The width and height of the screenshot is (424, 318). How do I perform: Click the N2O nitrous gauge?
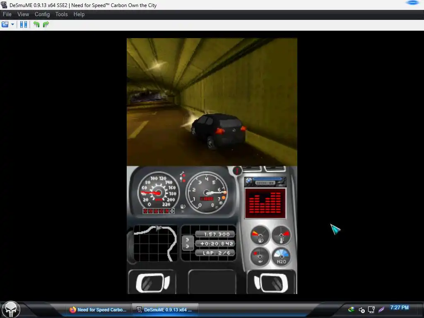tap(281, 257)
